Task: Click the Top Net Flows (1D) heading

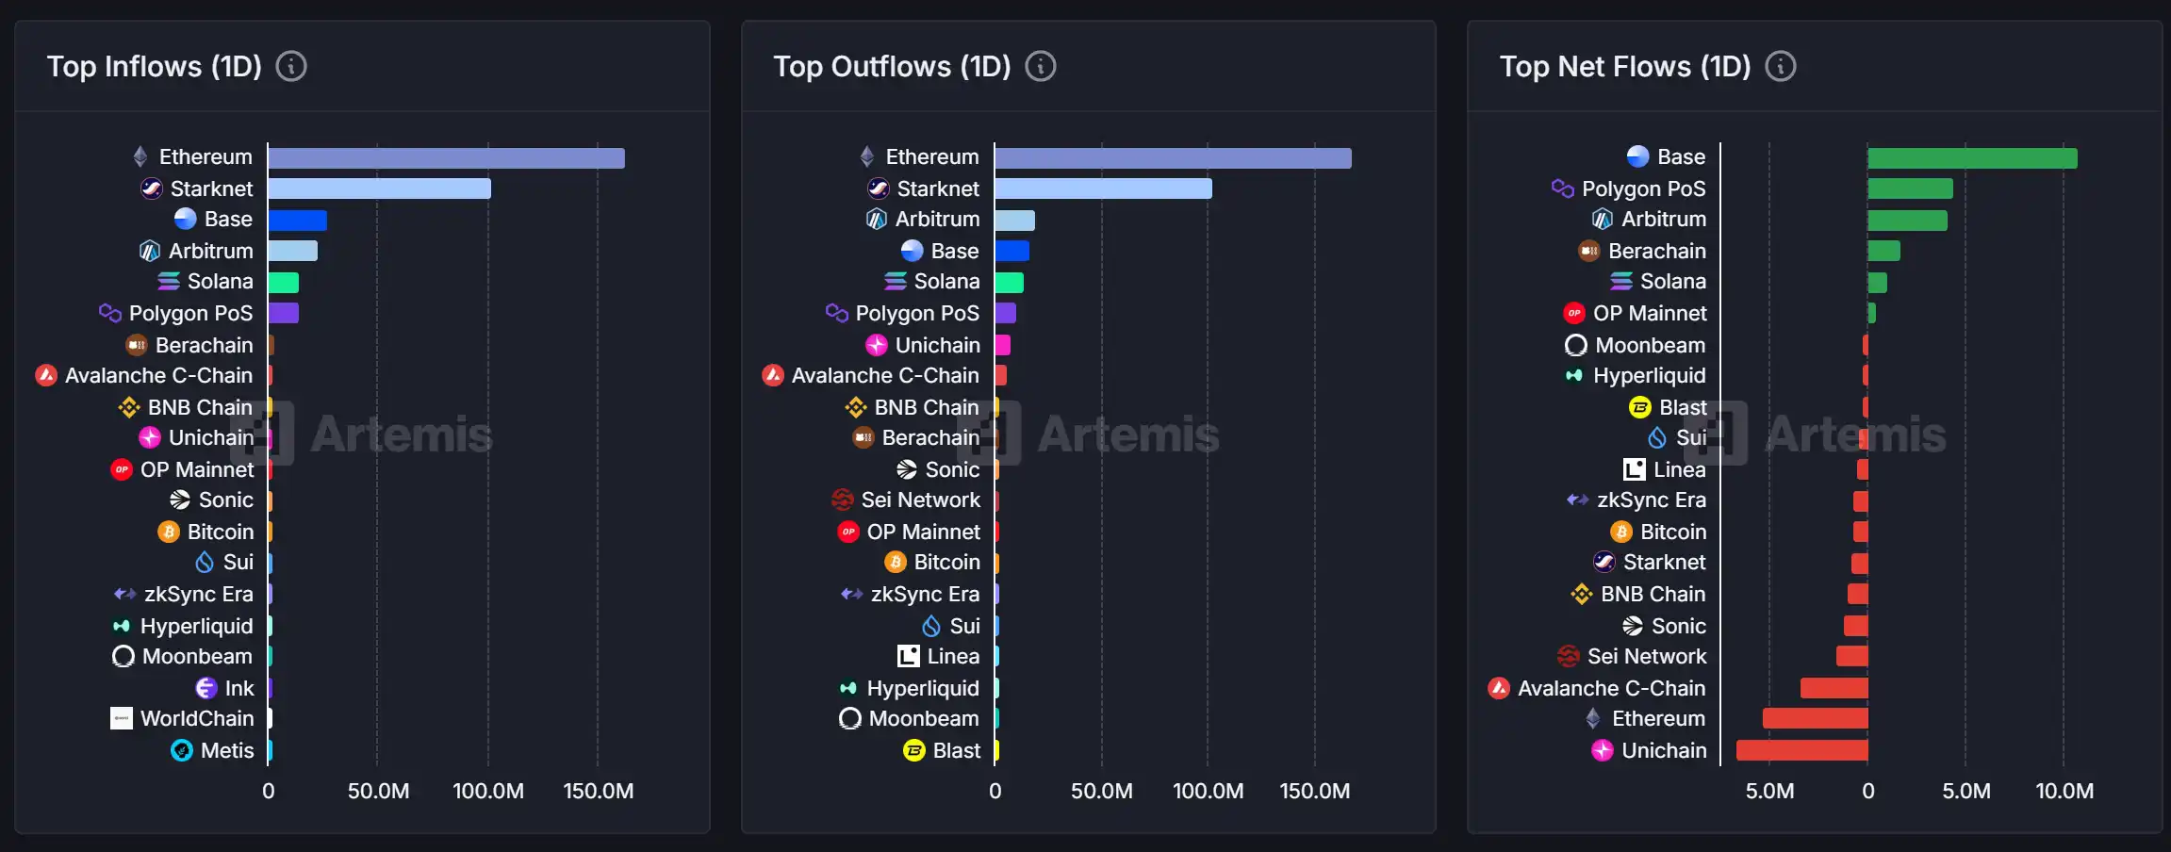Action: tap(1625, 67)
